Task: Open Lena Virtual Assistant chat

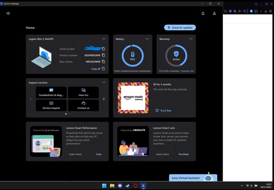Action: pos(193,178)
